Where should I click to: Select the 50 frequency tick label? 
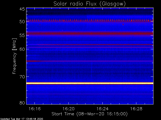point(22,22)
